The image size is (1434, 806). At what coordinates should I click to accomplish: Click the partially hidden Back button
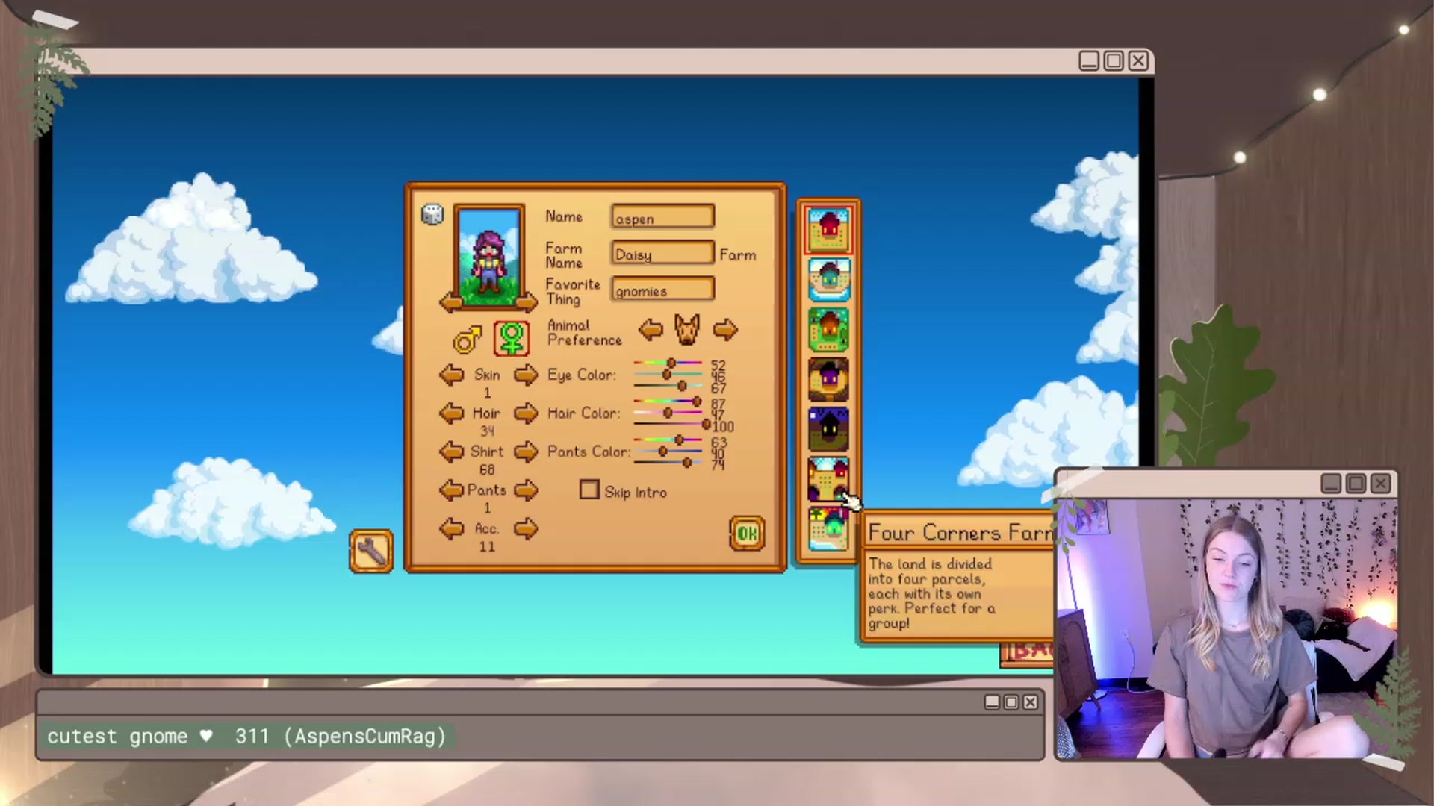(1027, 653)
